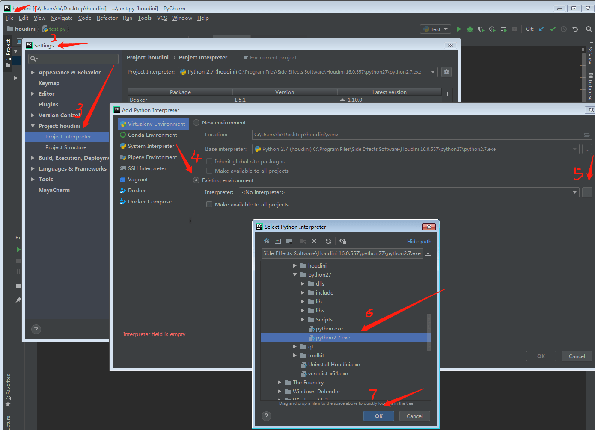Select the New environment radio button
The image size is (595, 430).
pyautogui.click(x=196, y=122)
